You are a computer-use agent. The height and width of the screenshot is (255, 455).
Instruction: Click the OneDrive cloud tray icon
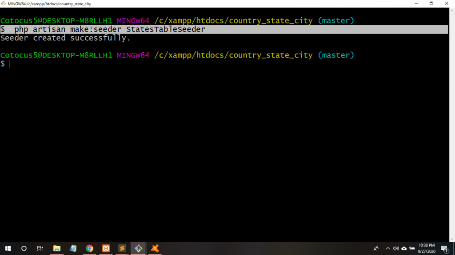pyautogui.click(x=404, y=248)
